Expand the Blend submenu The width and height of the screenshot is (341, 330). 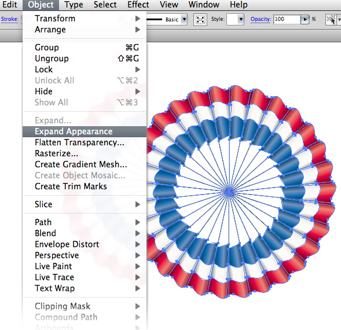coord(85,233)
